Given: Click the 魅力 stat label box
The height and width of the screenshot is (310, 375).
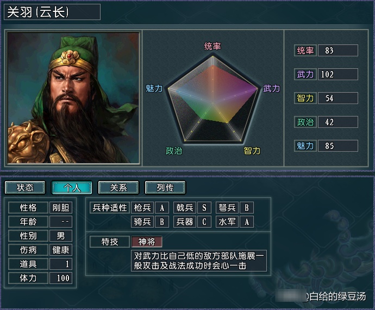Looking at the screenshot, I should 305,146.
